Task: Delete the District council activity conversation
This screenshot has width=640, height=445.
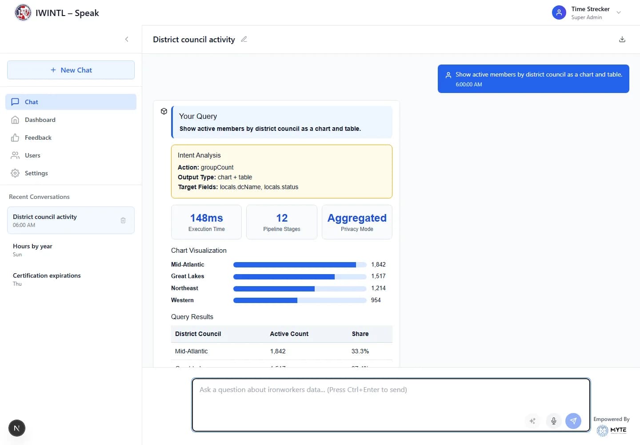Action: [x=123, y=220]
